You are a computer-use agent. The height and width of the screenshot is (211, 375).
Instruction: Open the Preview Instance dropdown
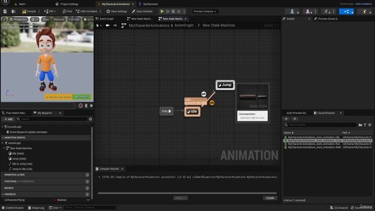[x=205, y=11]
